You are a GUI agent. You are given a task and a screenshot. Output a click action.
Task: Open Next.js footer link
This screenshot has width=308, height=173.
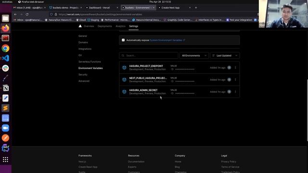82,161
